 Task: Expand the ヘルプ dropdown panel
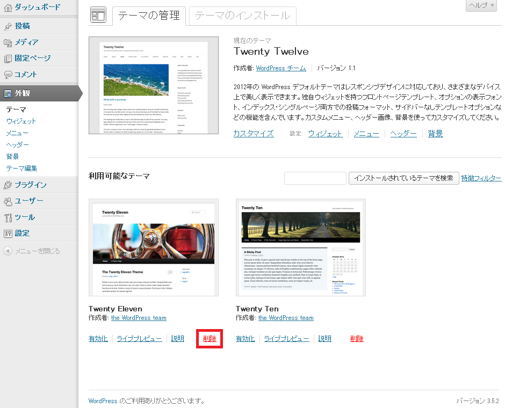[480, 5]
